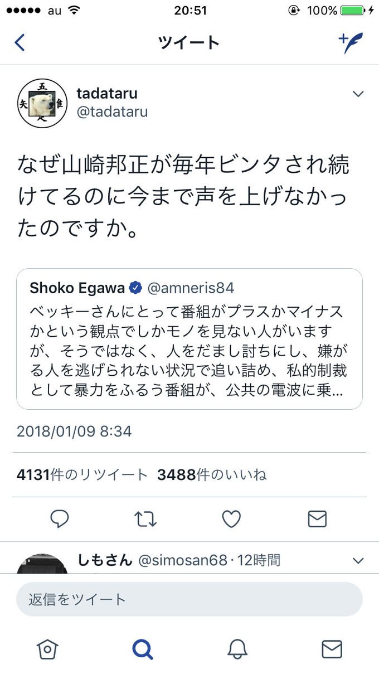Image resolution: width=379 pixels, height=674 pixels.
Task: Open the Notifications bell tab
Action: [x=237, y=649]
